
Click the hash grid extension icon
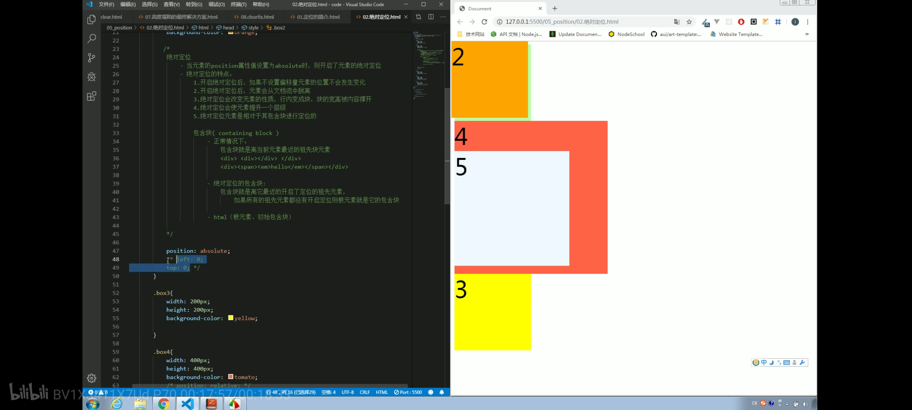[778, 22]
